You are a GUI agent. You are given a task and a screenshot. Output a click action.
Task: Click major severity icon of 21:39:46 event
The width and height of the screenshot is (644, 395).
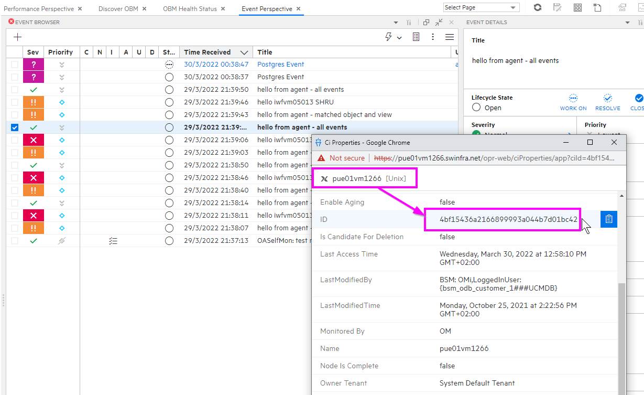point(34,102)
